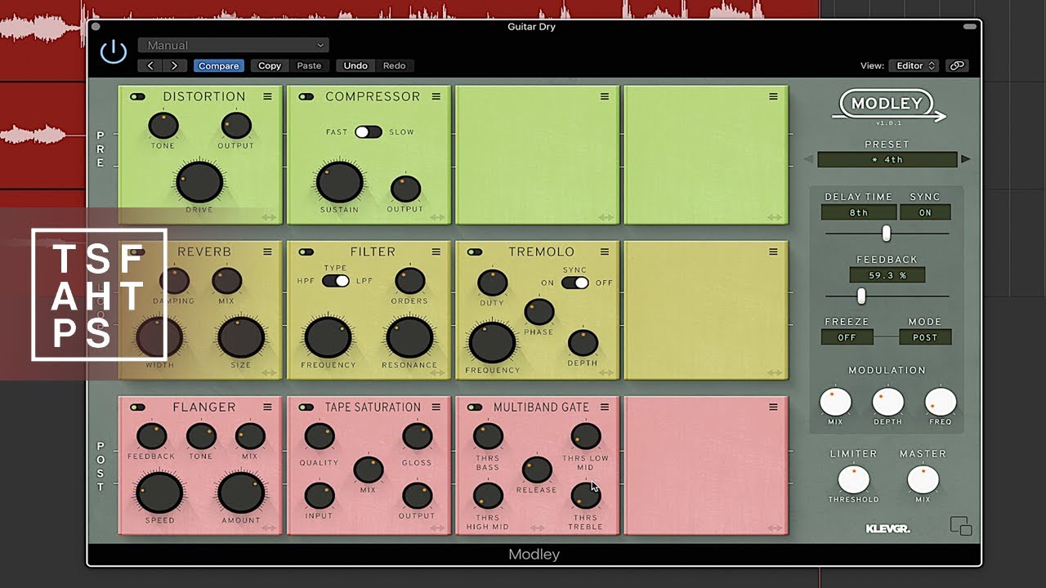Click the Tremolo Phase knob
1046x588 pixels.
coord(539,311)
